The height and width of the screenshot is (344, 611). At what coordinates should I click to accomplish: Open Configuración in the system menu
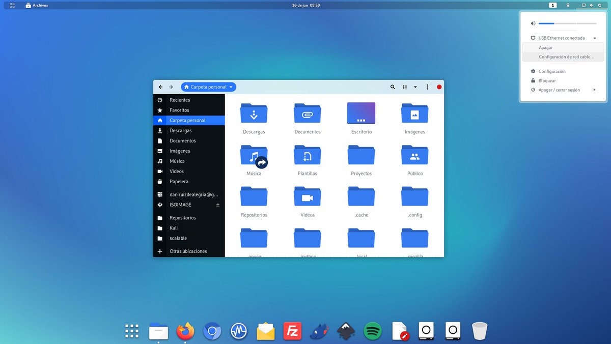(x=563, y=72)
